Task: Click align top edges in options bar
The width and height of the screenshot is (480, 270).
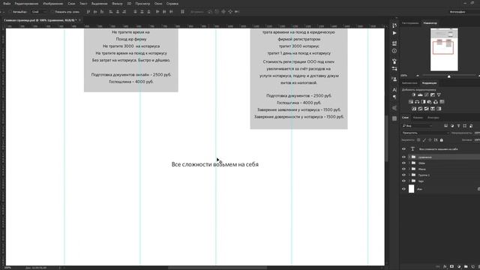Action: pos(88,12)
